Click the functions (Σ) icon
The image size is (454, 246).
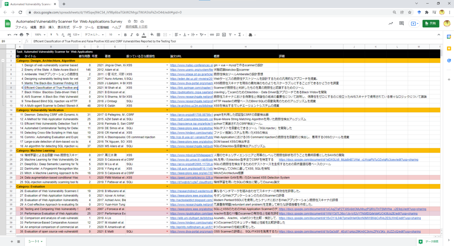239,34
